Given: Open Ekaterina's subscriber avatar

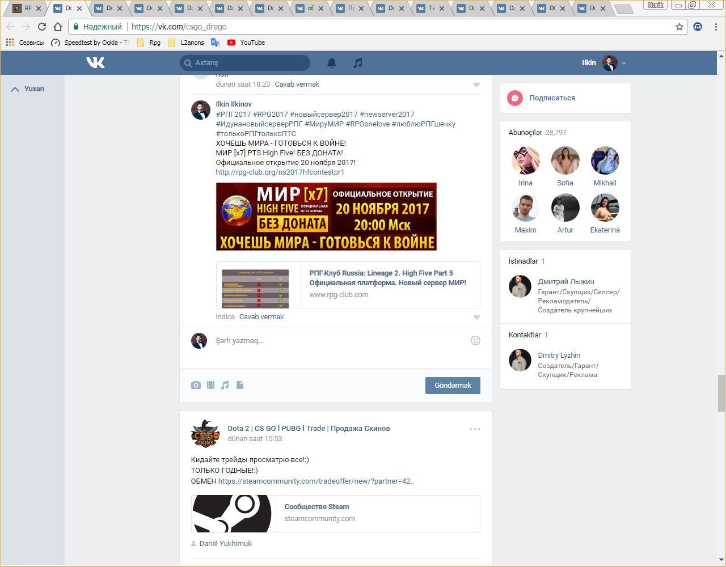Looking at the screenshot, I should [605, 208].
